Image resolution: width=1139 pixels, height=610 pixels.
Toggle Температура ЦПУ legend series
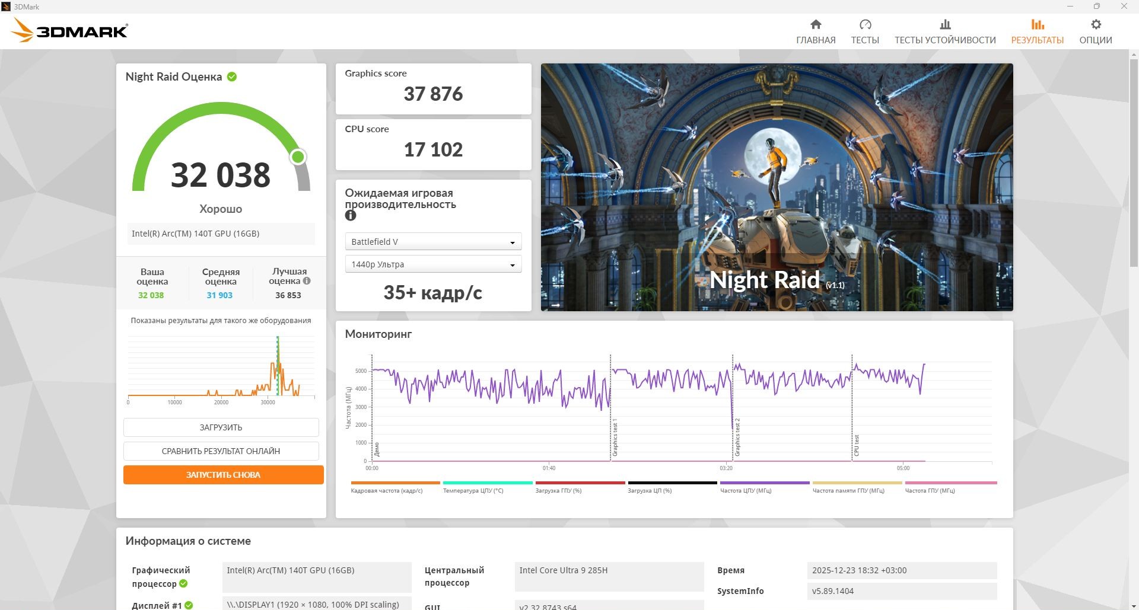coord(488,487)
